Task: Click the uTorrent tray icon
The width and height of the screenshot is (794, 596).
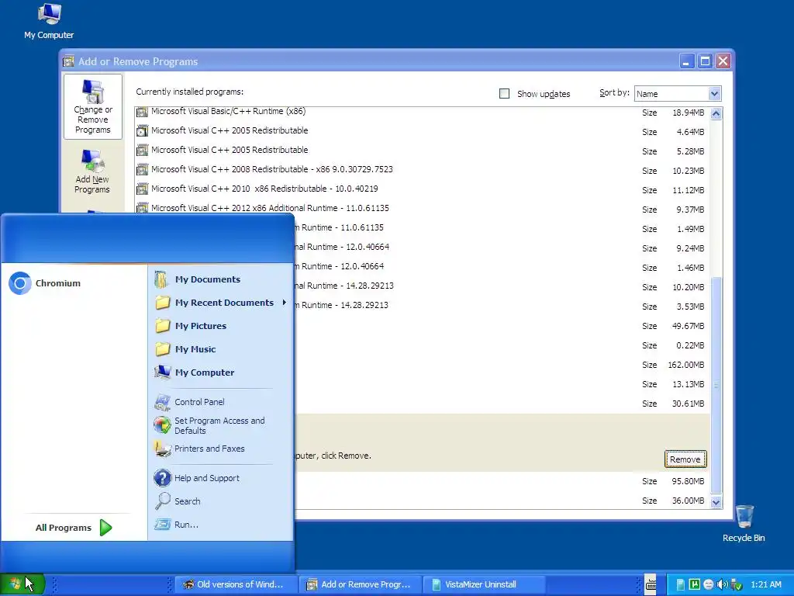Action: 695,584
